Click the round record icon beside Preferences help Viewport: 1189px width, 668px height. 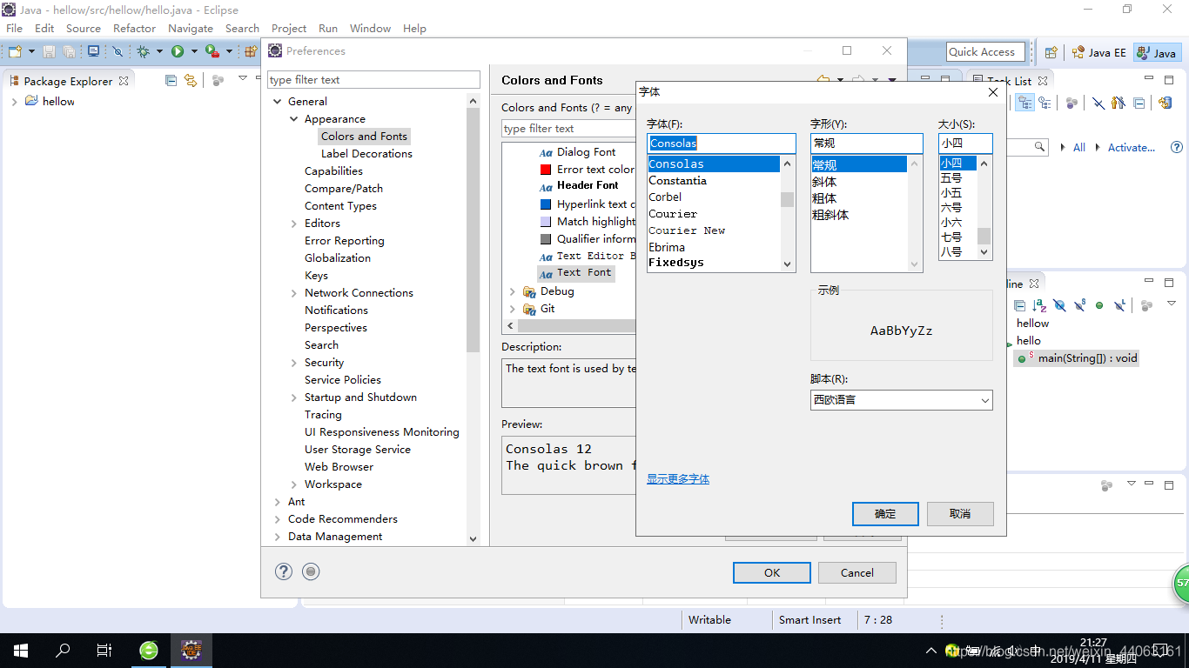[x=311, y=571]
